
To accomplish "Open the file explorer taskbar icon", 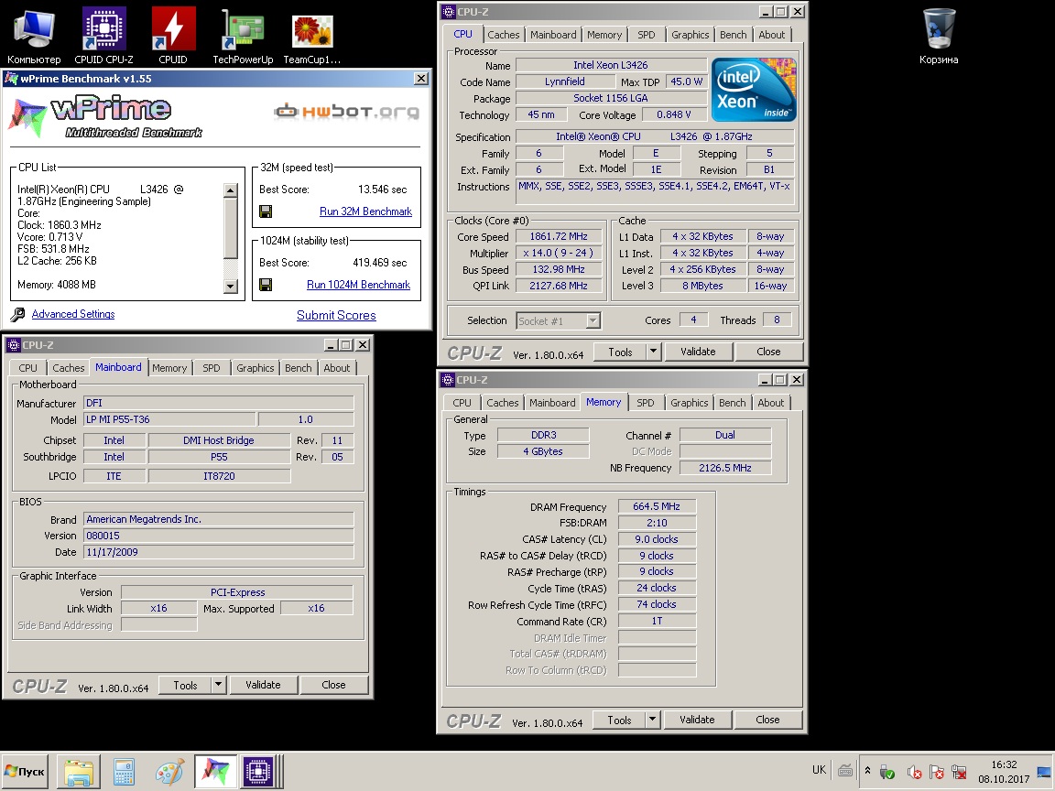I will [79, 772].
